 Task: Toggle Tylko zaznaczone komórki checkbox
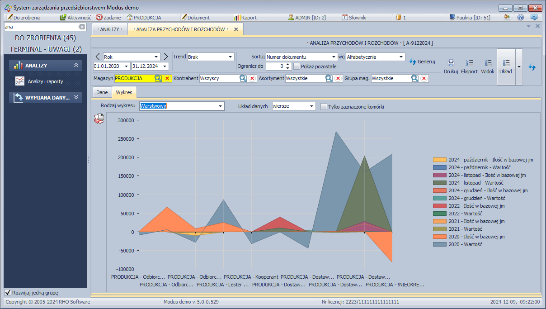coord(324,107)
